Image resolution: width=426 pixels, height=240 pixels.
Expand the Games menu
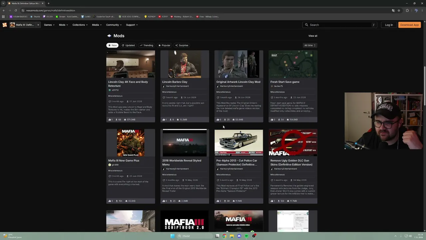pyautogui.click(x=49, y=25)
